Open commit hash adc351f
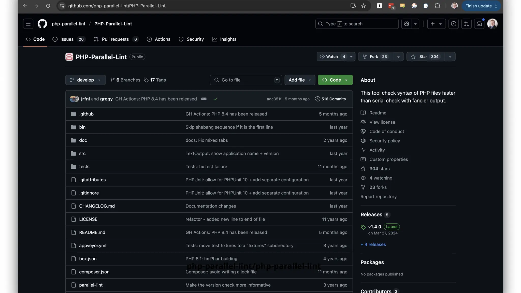Screen dimensions: 521x293 [x=274, y=99]
